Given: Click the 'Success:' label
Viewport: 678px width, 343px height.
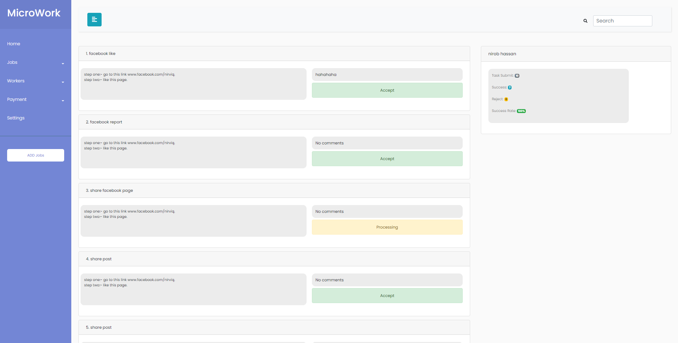Looking at the screenshot, I should 499,87.
